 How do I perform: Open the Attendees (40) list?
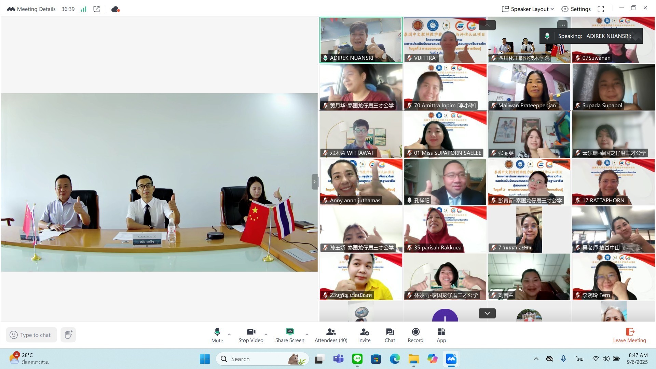click(x=331, y=335)
